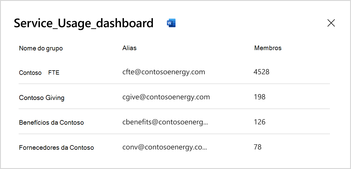Click the word Contoso in first row
Image resolution: width=351 pixels, height=169 pixels.
(30, 73)
